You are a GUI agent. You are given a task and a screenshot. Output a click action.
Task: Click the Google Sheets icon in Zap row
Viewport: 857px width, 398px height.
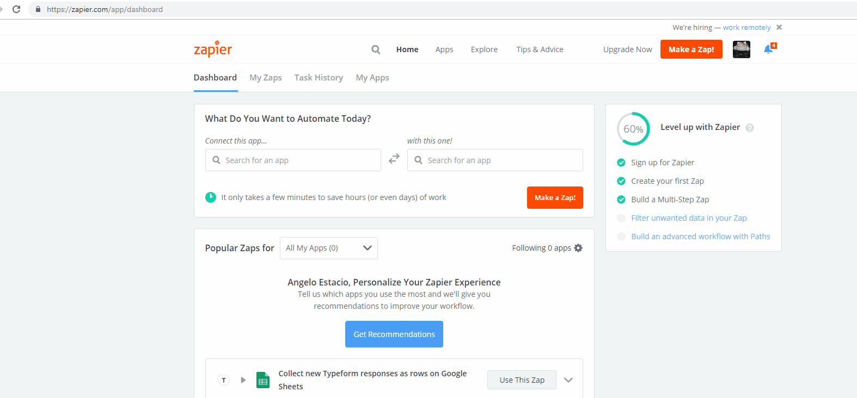263,380
